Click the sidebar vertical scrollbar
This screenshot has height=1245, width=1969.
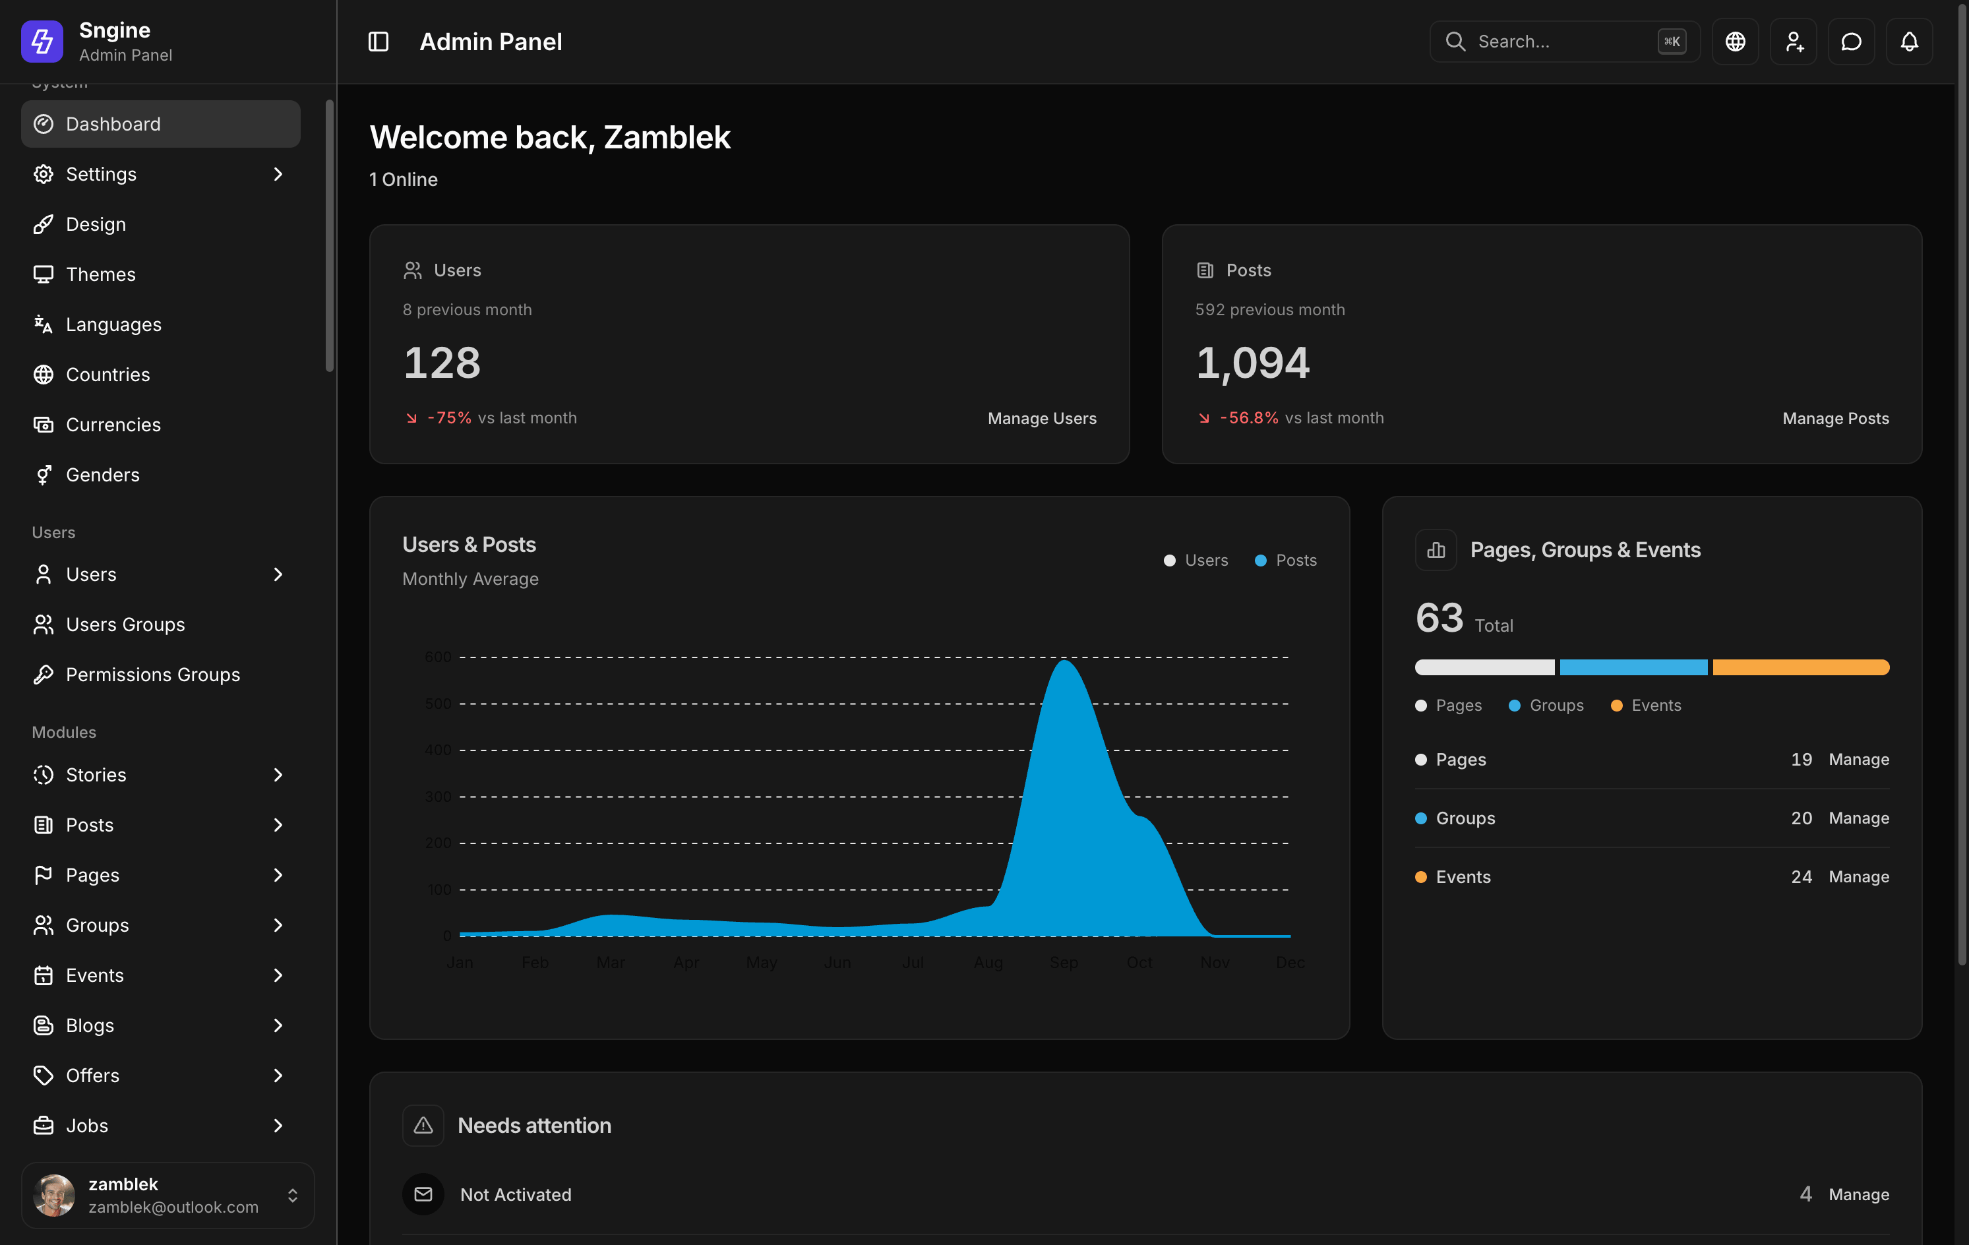tap(330, 235)
